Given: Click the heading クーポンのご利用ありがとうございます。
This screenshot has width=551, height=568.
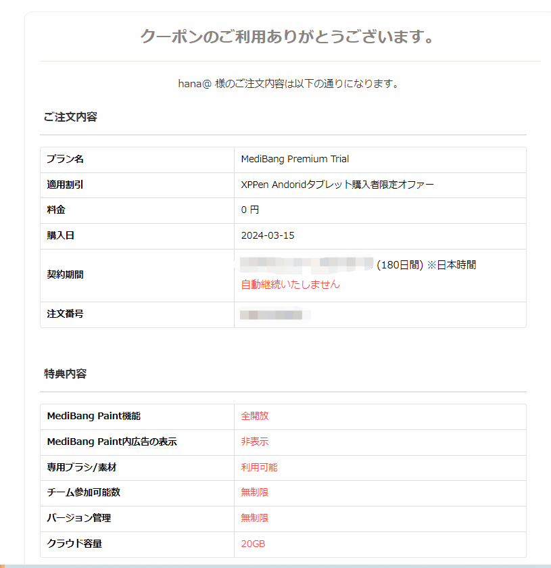Looking at the screenshot, I should [287, 37].
